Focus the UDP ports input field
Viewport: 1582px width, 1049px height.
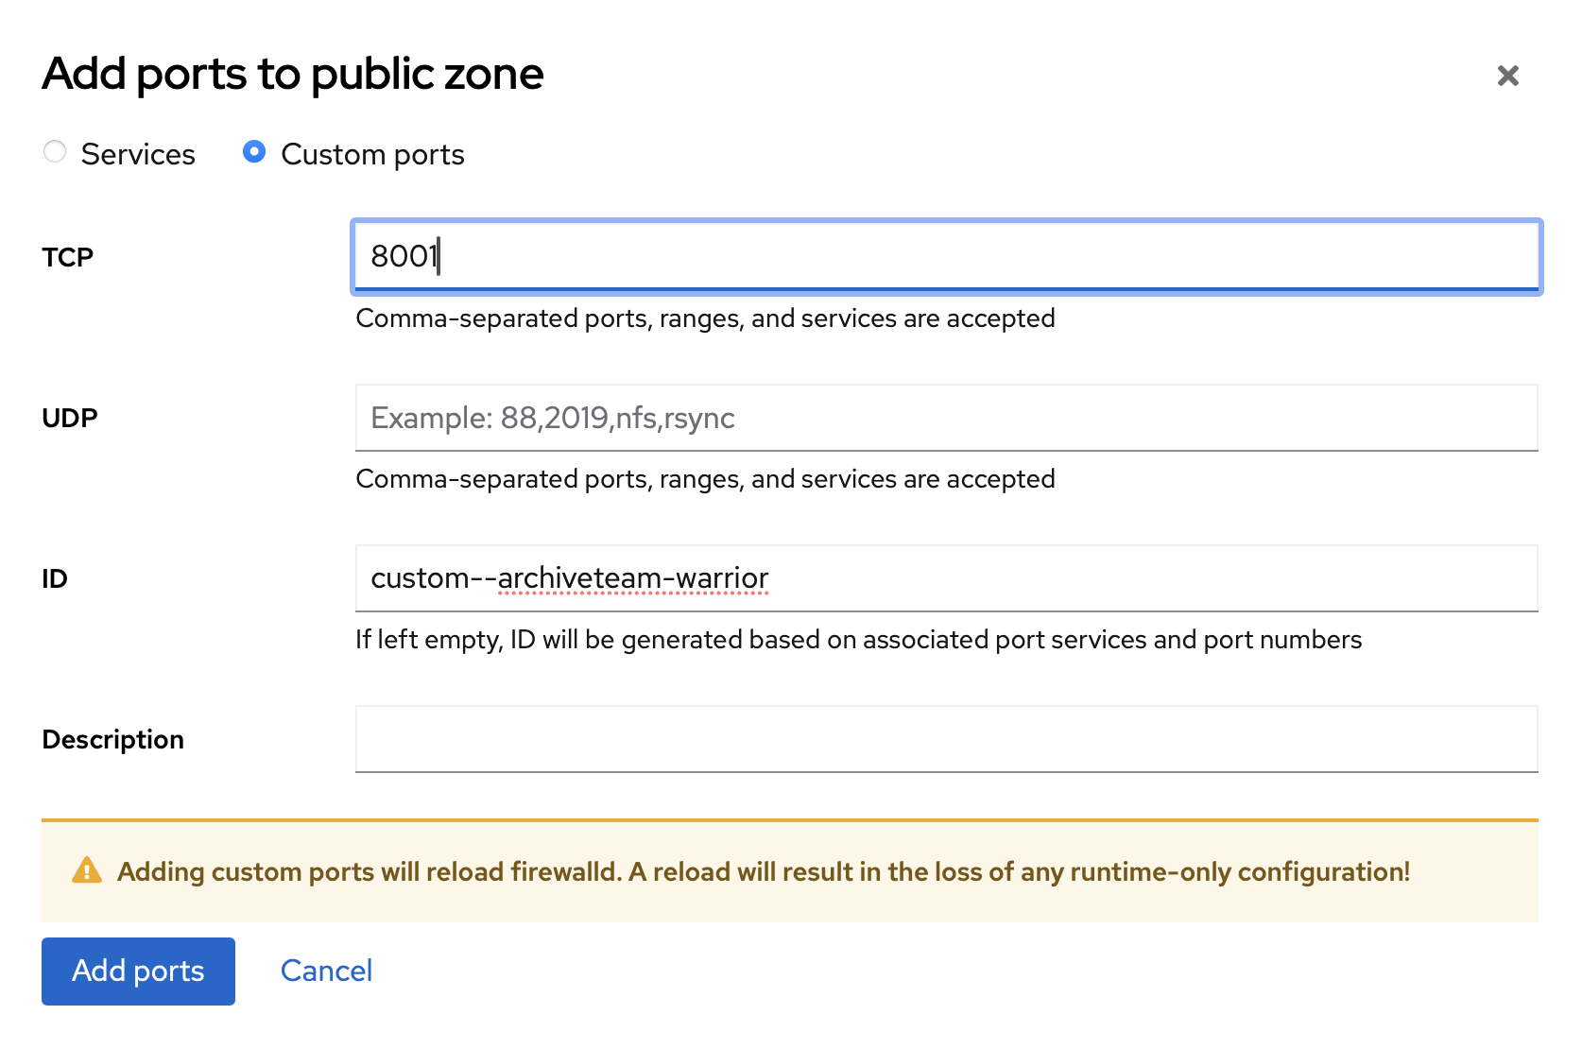pyautogui.click(x=946, y=418)
